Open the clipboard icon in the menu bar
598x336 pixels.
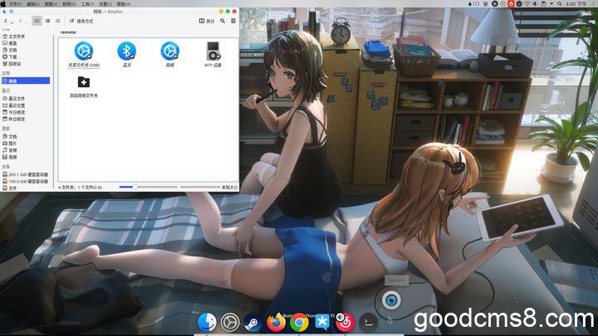(x=543, y=4)
